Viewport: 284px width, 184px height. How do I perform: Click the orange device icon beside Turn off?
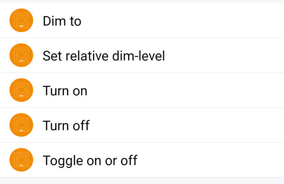21,125
